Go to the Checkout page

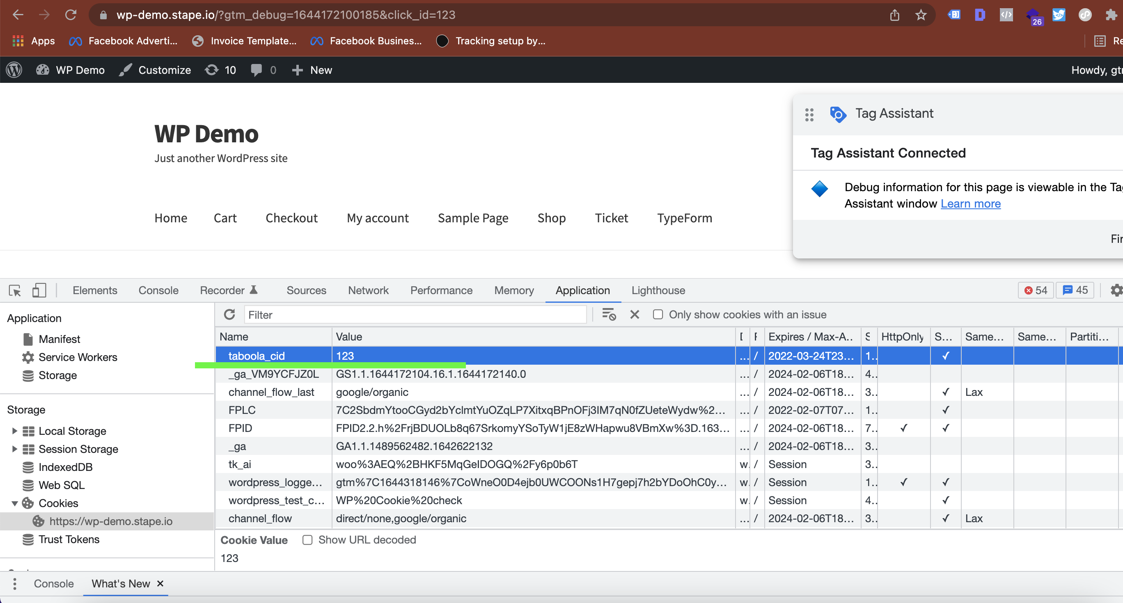point(291,218)
